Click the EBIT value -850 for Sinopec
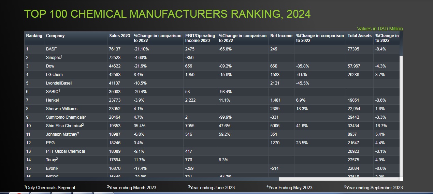 (189, 58)
